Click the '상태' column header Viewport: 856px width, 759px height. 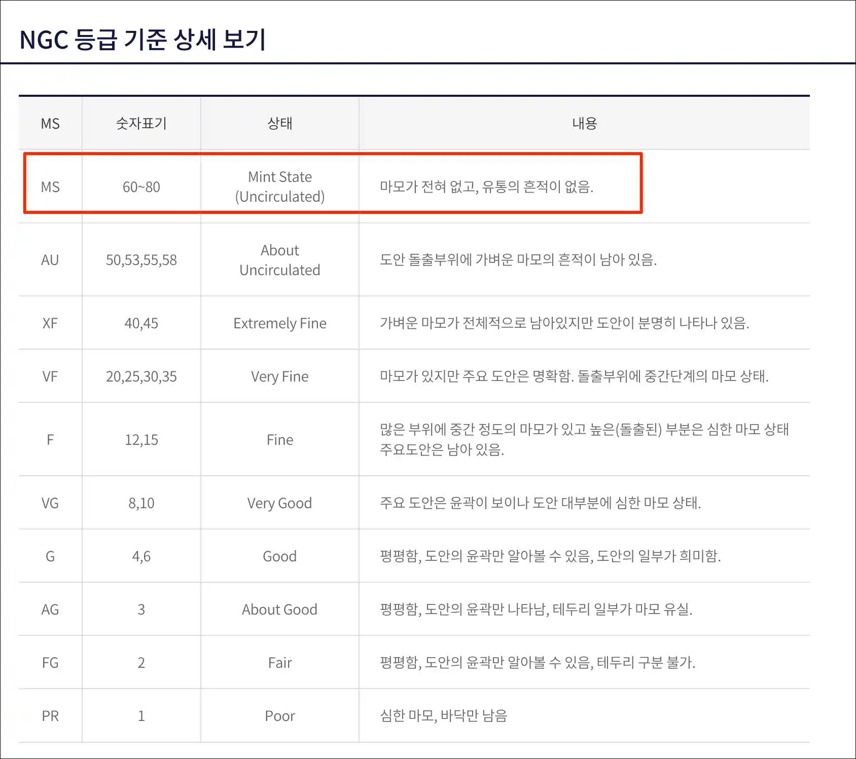coord(280,123)
